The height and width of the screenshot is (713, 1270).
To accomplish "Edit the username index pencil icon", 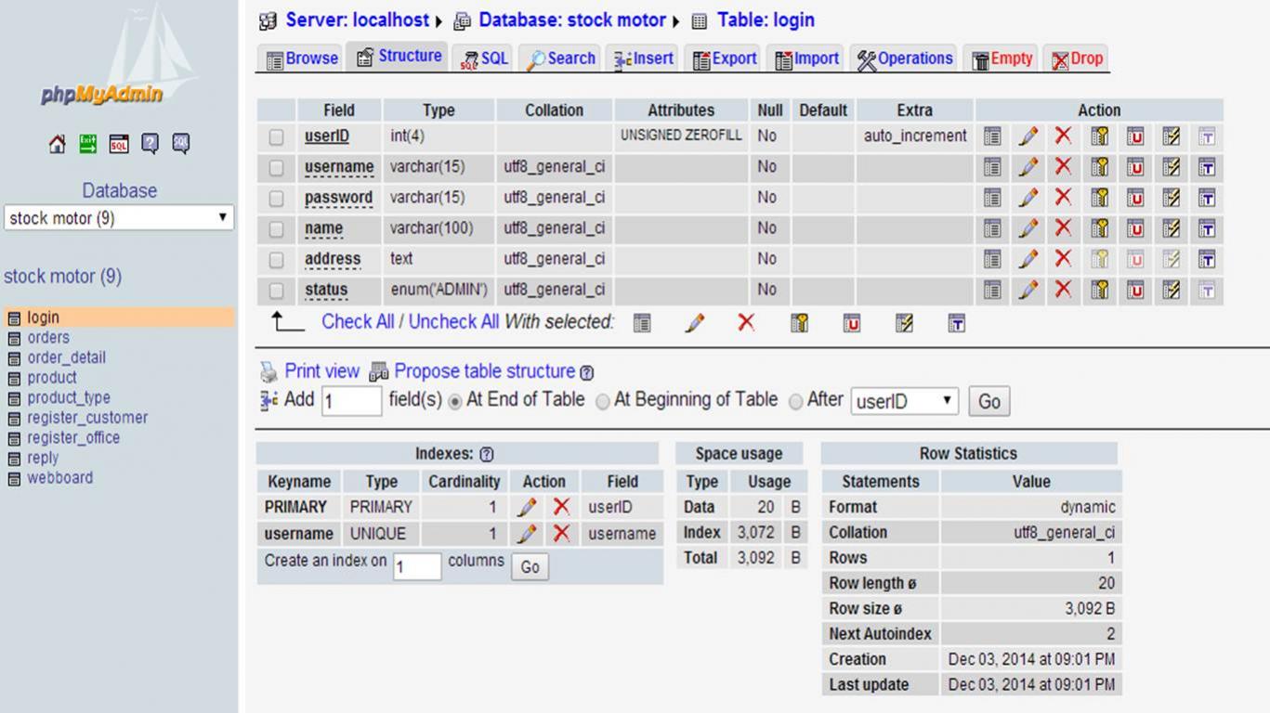I will click(527, 534).
